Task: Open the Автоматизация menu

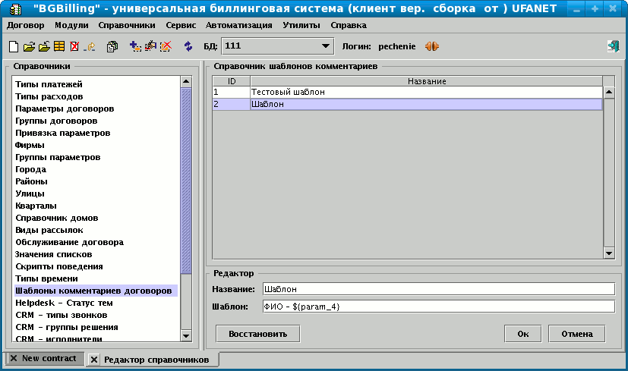Action: pyautogui.click(x=238, y=25)
